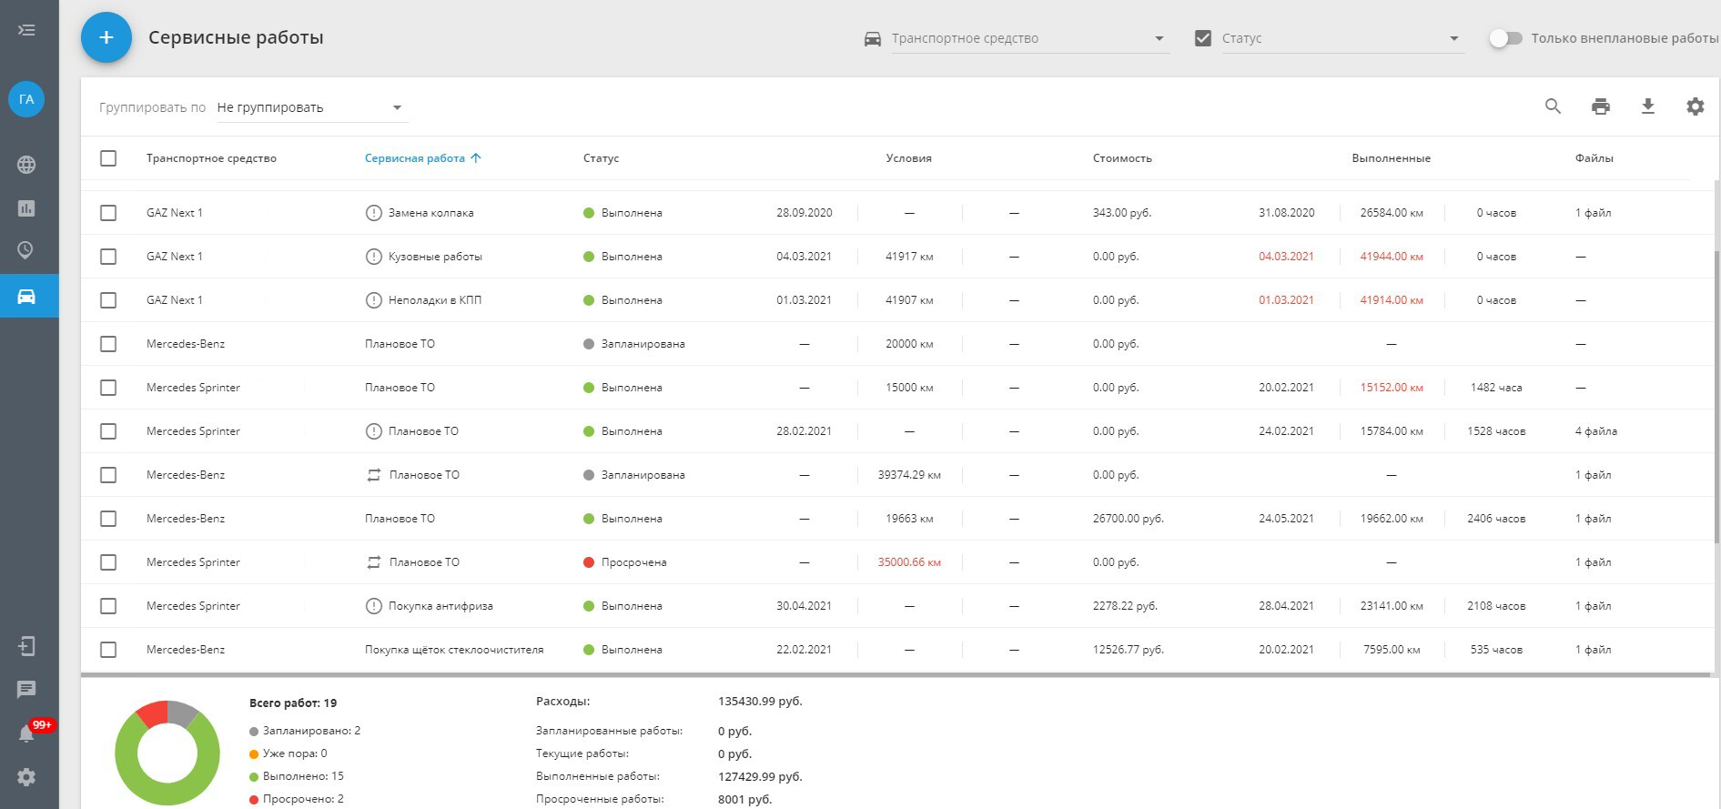This screenshot has width=1721, height=809.
Task: Open the sidebar settings gear
Action: (x=26, y=777)
